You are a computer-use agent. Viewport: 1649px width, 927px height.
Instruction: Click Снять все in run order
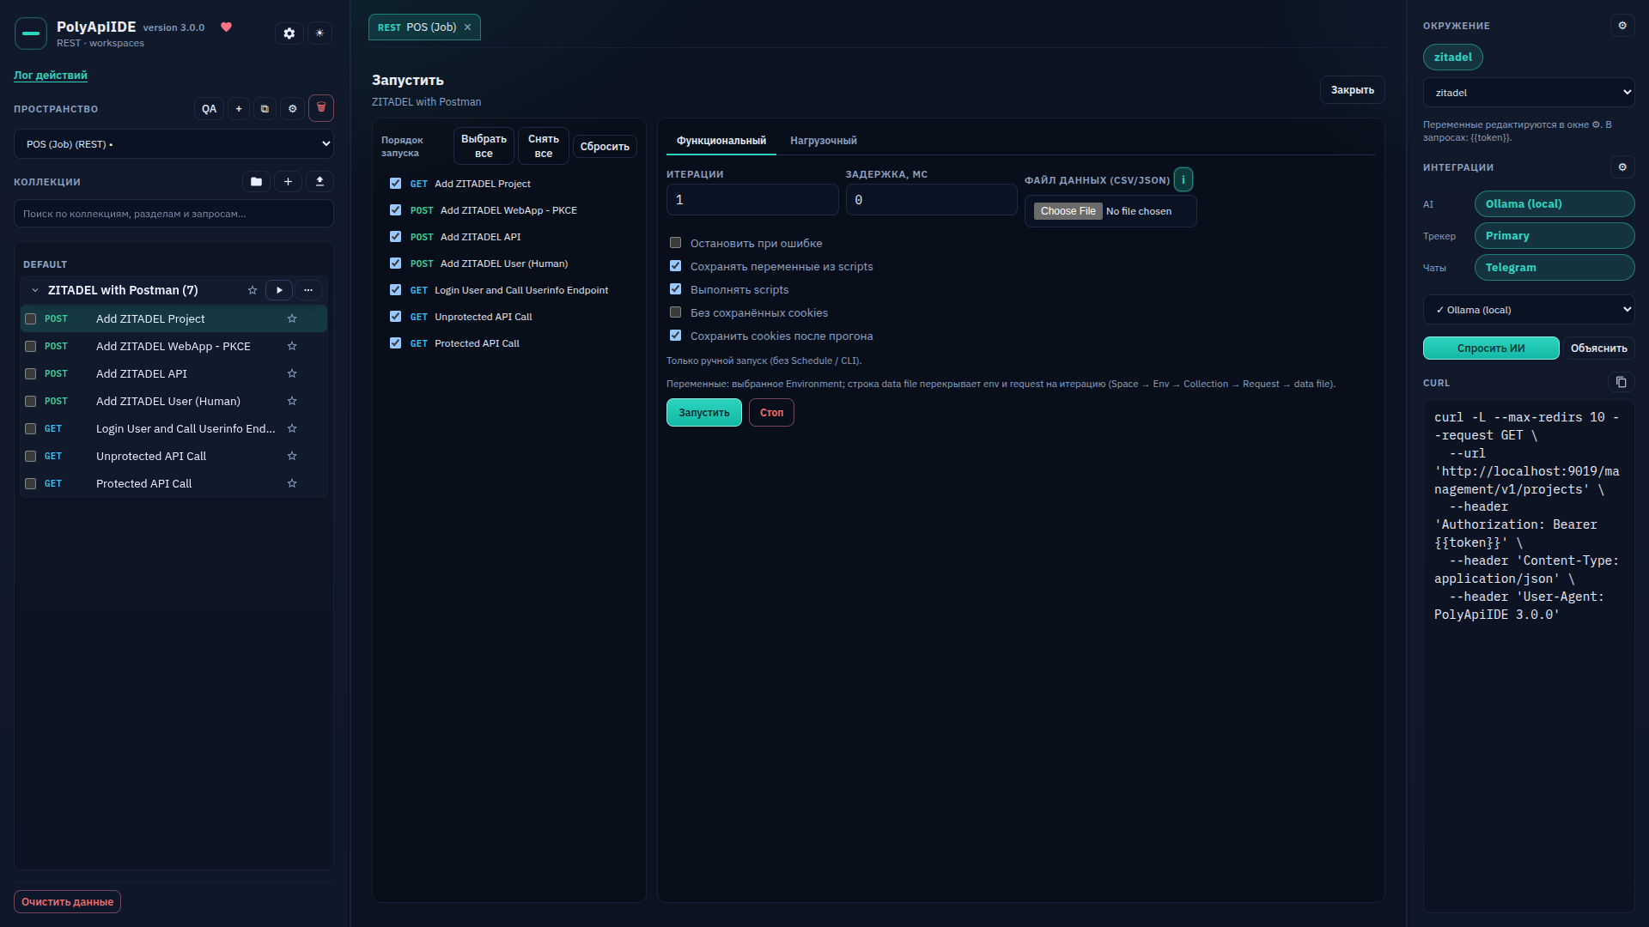point(544,146)
